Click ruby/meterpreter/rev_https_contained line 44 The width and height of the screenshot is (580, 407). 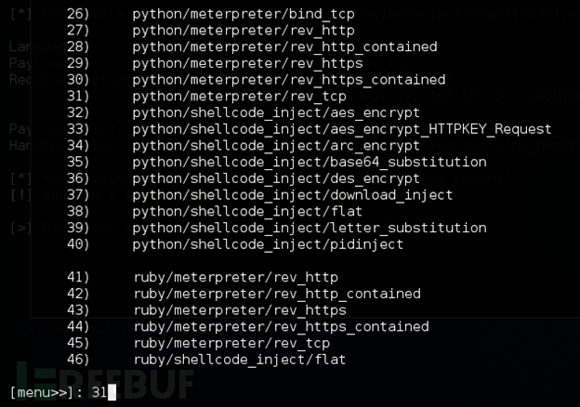pyautogui.click(x=280, y=326)
